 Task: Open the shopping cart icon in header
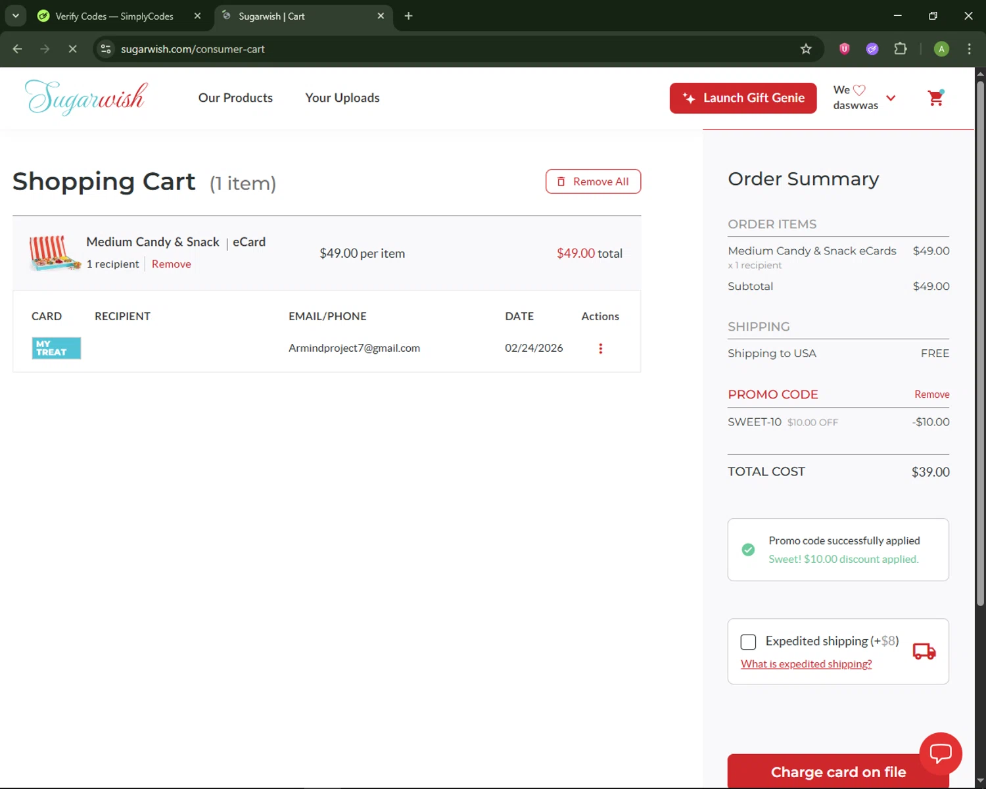[935, 98]
